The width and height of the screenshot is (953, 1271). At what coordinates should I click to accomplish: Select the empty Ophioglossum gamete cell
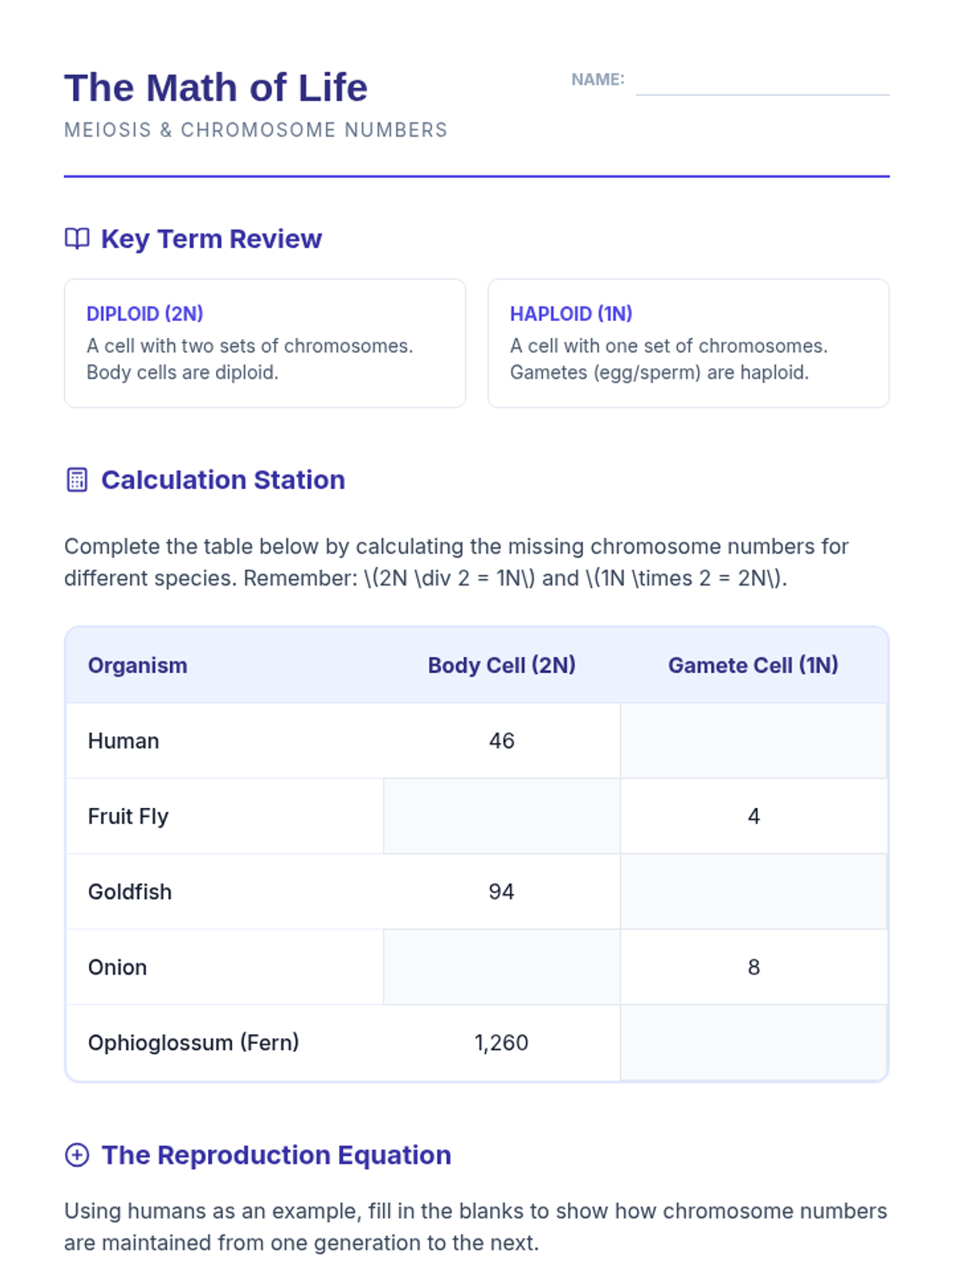pos(753,1042)
